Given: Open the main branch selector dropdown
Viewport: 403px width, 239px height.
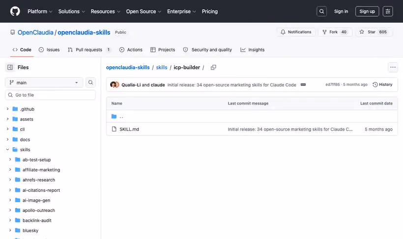Looking at the screenshot, I should coord(44,82).
